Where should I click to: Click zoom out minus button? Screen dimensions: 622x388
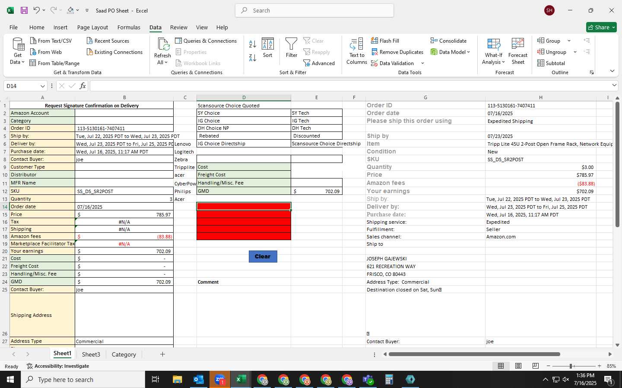pos(548,366)
